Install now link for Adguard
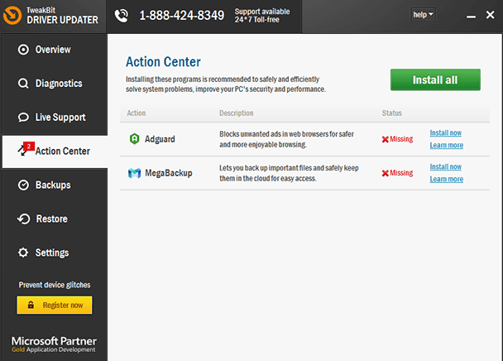This screenshot has width=503, height=361. click(x=446, y=133)
